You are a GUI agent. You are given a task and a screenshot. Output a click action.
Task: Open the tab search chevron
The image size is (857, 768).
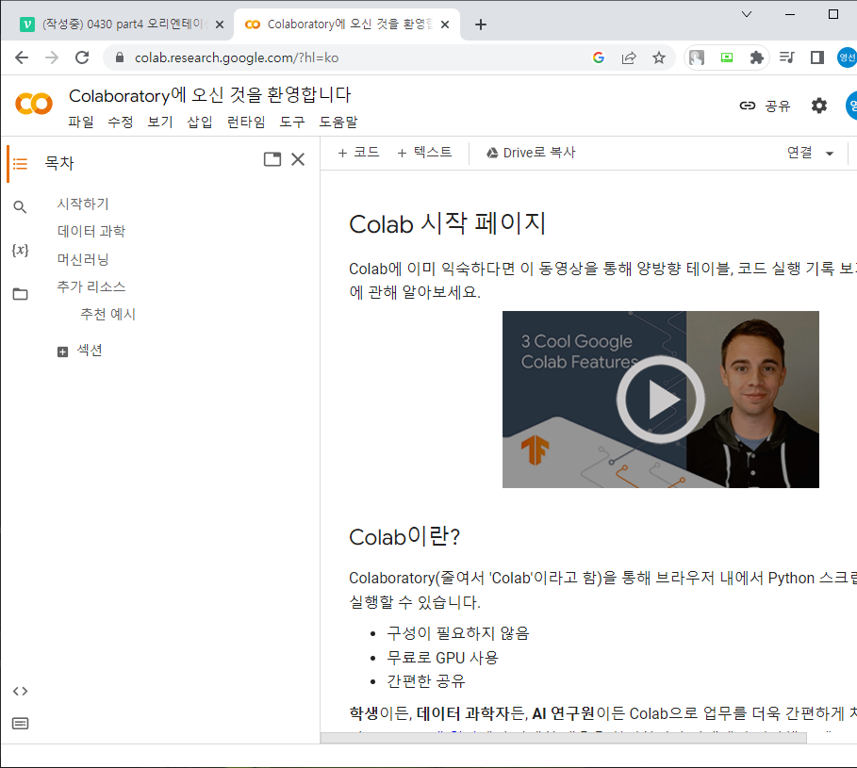tap(747, 14)
